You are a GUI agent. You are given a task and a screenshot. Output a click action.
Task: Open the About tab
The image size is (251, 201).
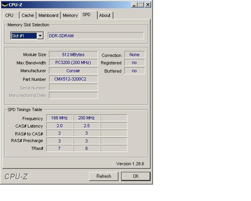[x=105, y=15]
